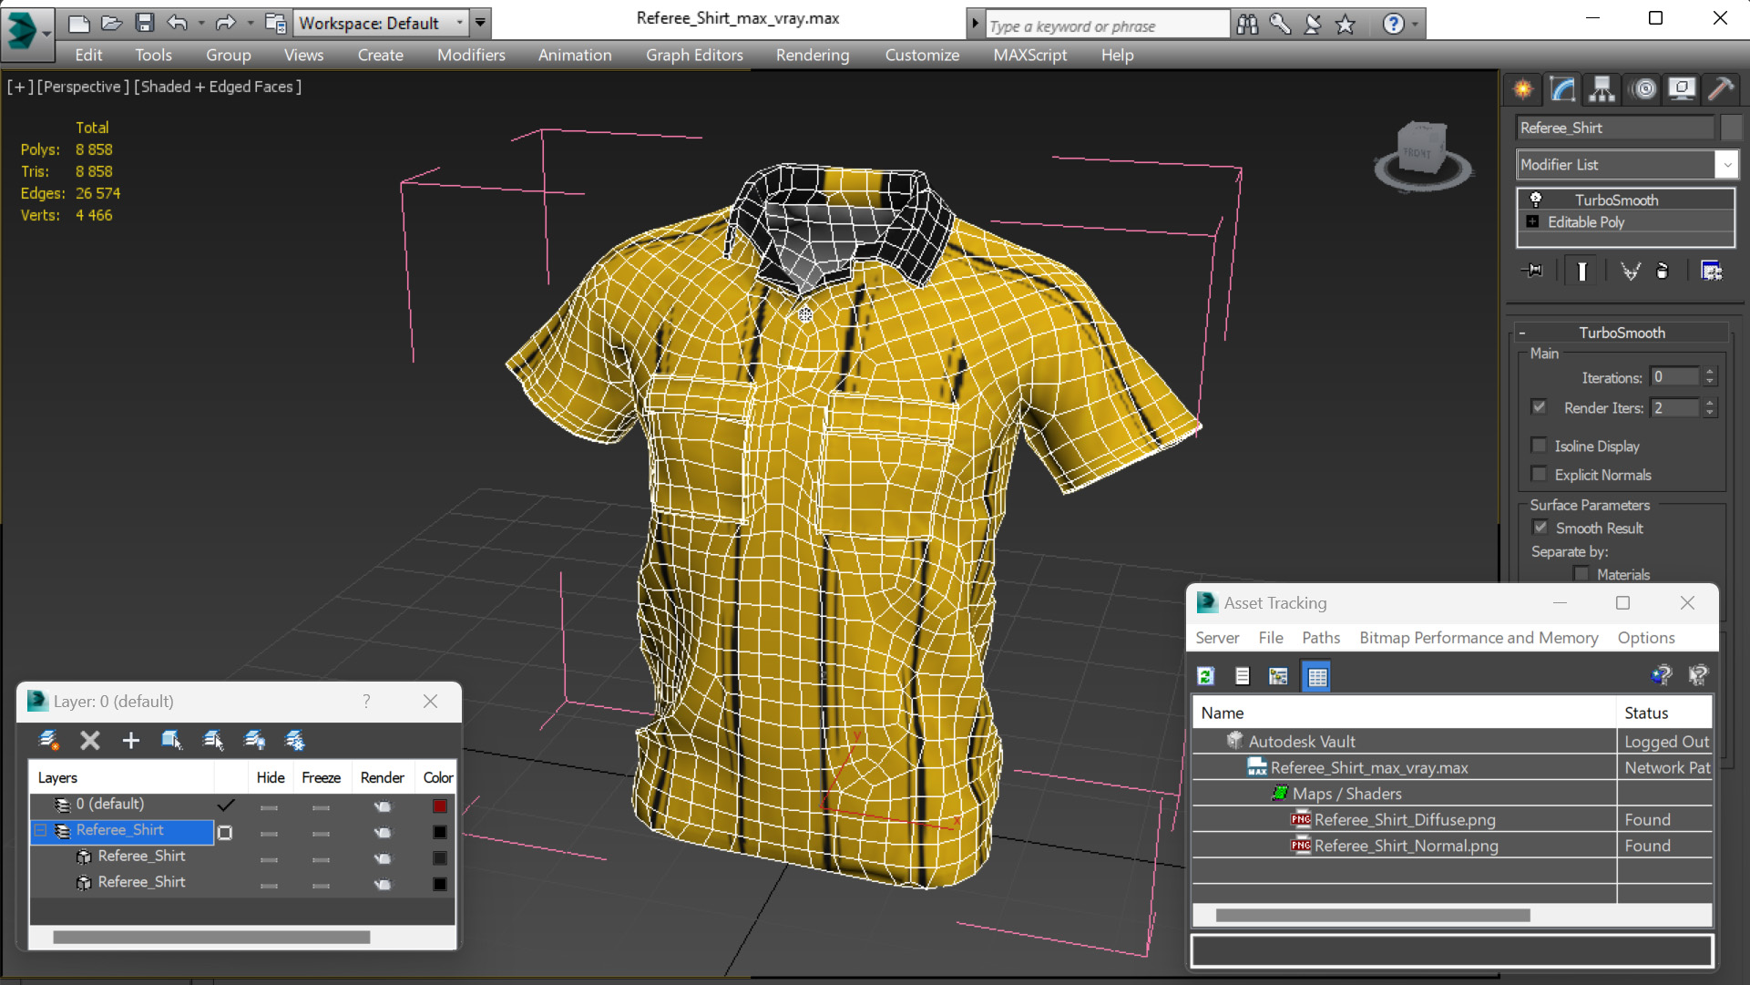The height and width of the screenshot is (985, 1750).
Task: Click the Pin Stack icon
Action: 1532,271
